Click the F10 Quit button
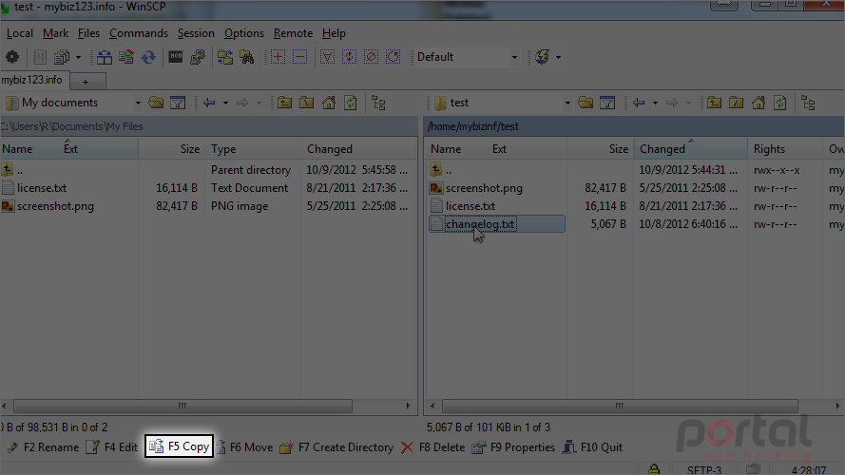The image size is (845, 475). pyautogui.click(x=592, y=447)
